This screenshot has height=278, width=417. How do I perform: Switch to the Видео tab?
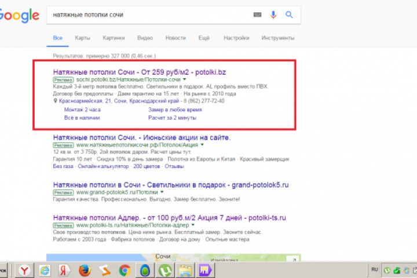[145, 38]
